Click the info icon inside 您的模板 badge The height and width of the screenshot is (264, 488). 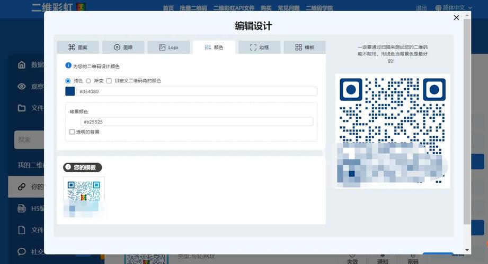point(68,167)
